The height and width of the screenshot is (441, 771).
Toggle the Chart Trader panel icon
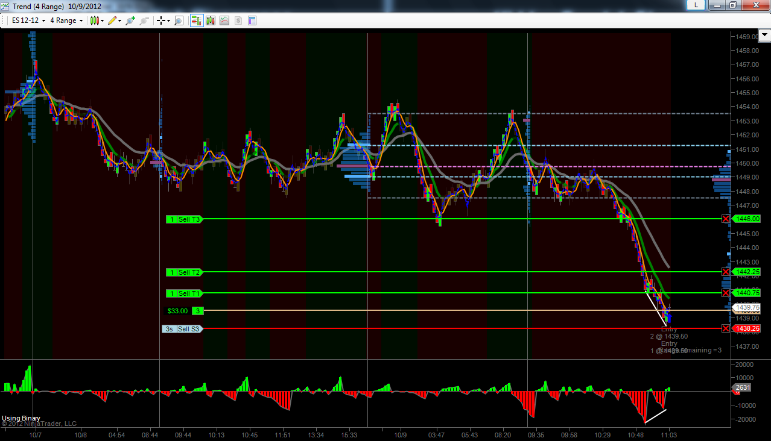(197, 20)
